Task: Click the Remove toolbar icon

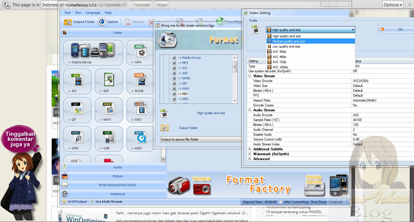Action: click(x=135, y=22)
